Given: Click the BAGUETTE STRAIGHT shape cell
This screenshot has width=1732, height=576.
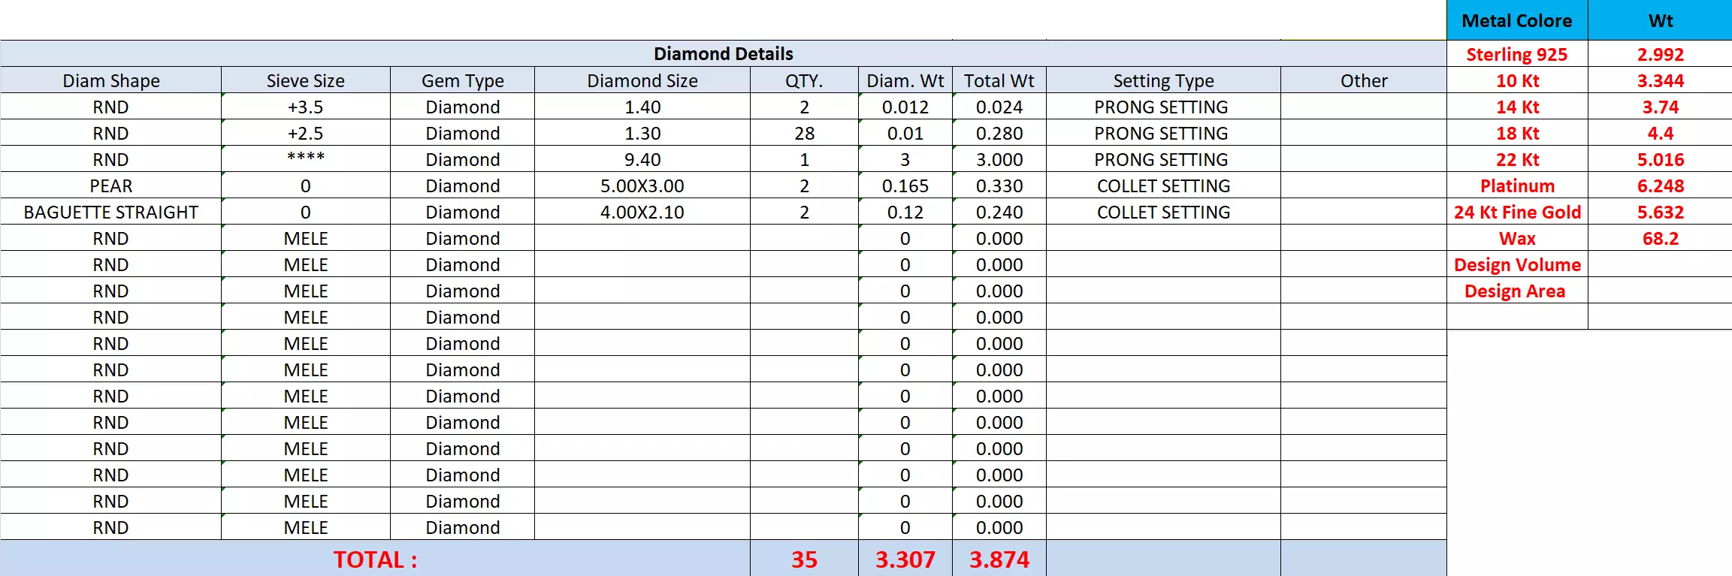Looking at the screenshot, I should point(110,212).
